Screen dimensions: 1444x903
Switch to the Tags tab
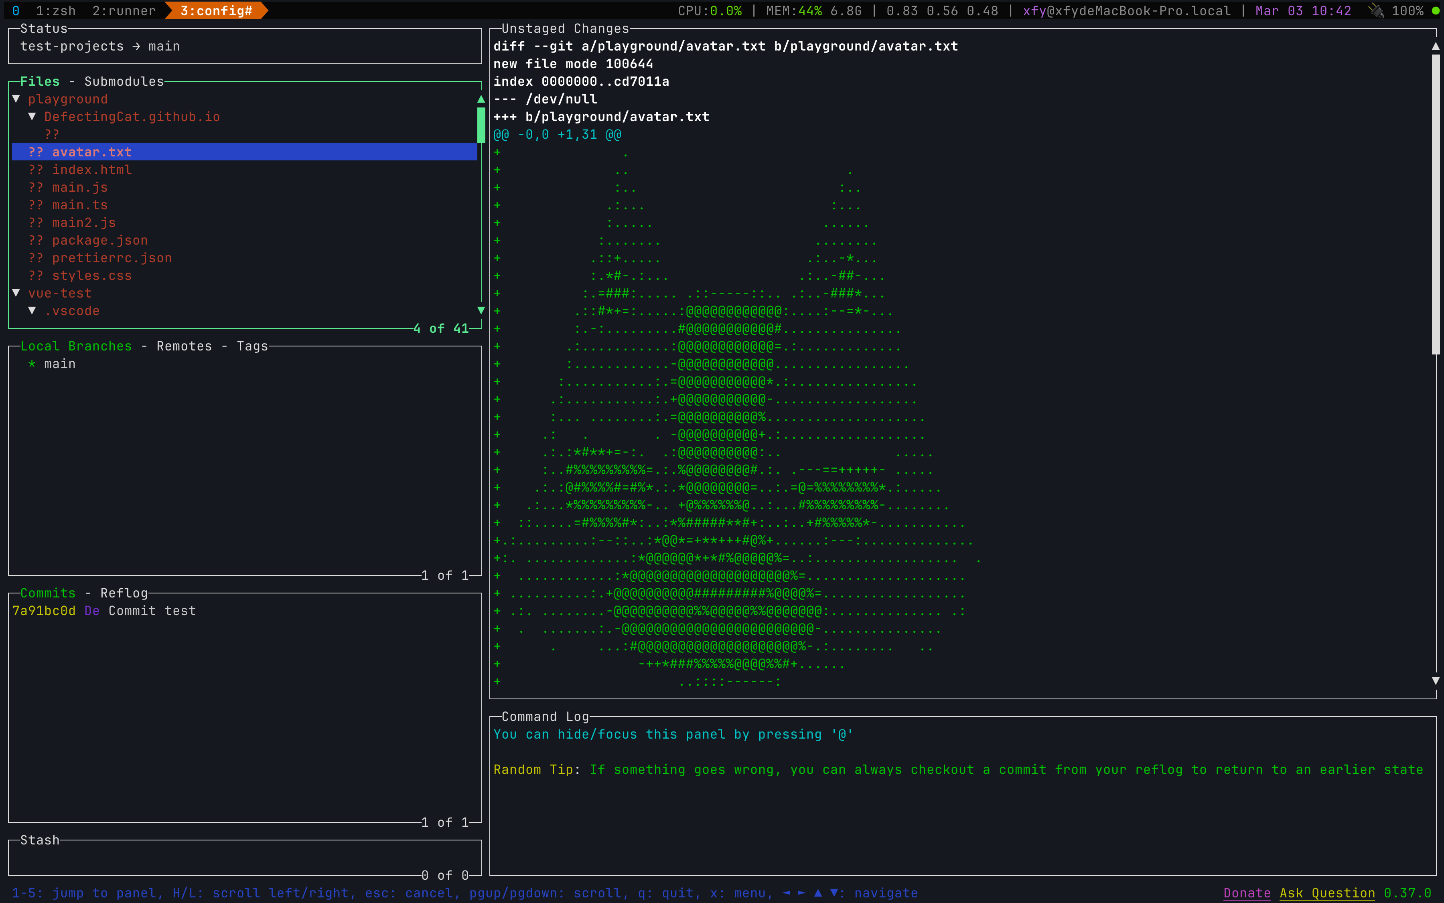(x=252, y=346)
